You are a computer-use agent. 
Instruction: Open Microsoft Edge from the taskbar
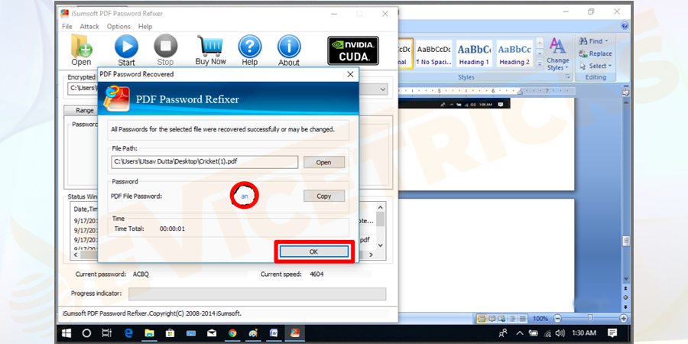[x=128, y=333]
